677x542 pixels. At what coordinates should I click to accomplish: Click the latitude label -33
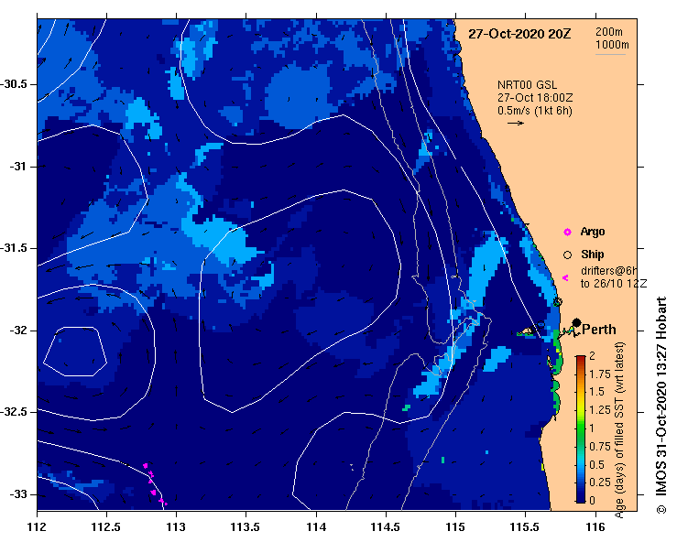pos(17,494)
